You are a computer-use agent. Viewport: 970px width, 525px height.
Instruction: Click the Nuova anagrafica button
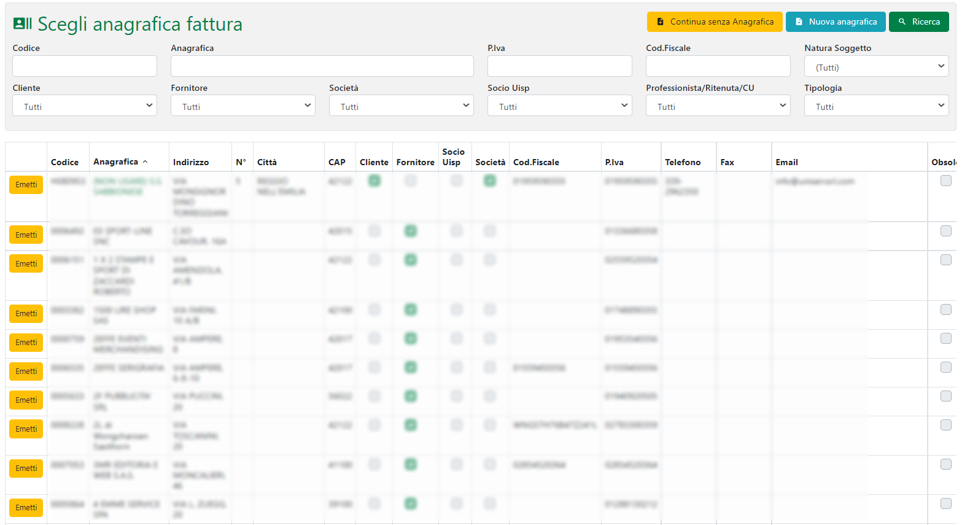tap(836, 21)
